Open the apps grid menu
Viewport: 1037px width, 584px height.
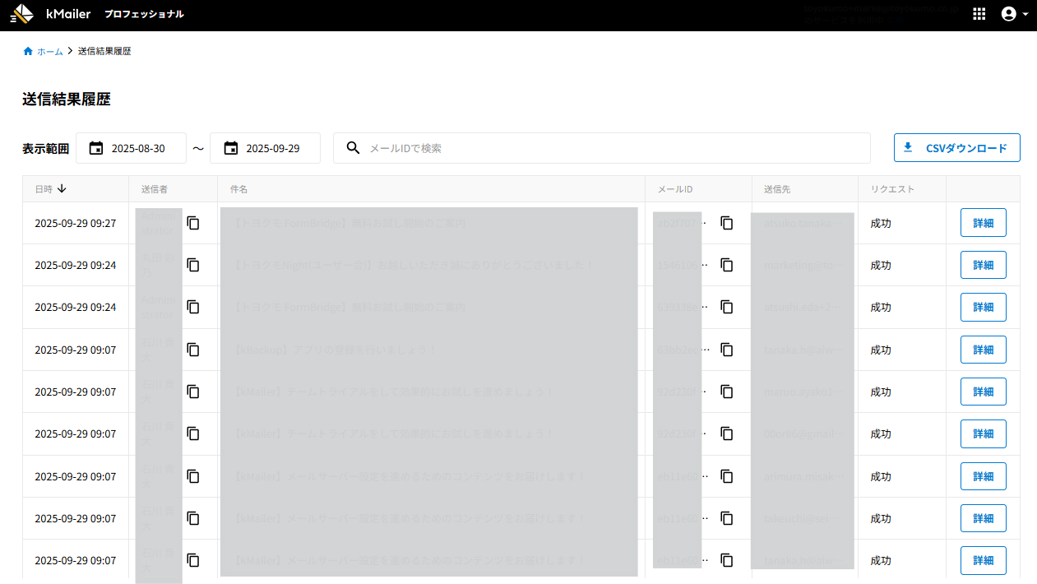[979, 14]
